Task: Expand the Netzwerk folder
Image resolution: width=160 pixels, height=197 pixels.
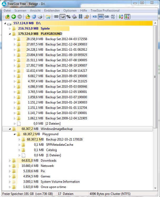Action: tap(10, 166)
